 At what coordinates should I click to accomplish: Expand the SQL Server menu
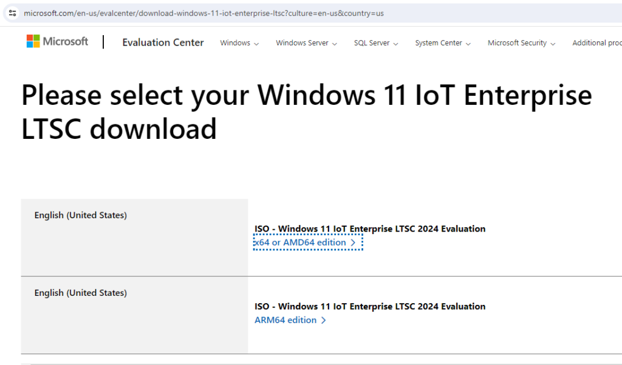pos(375,43)
